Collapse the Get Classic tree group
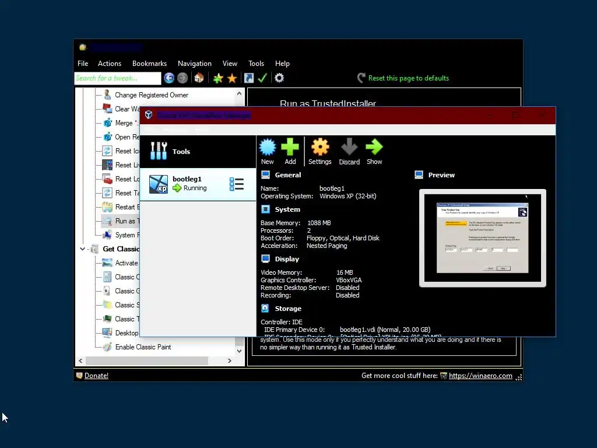Viewport: 597px width, 448px height. click(82, 249)
